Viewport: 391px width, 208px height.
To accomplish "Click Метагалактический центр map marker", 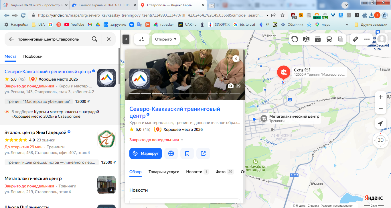I will tap(264, 118).
